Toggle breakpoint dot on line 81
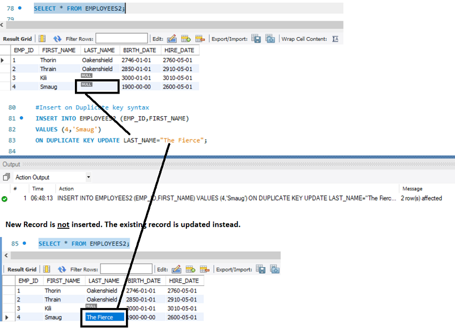 pyautogui.click(x=22, y=117)
